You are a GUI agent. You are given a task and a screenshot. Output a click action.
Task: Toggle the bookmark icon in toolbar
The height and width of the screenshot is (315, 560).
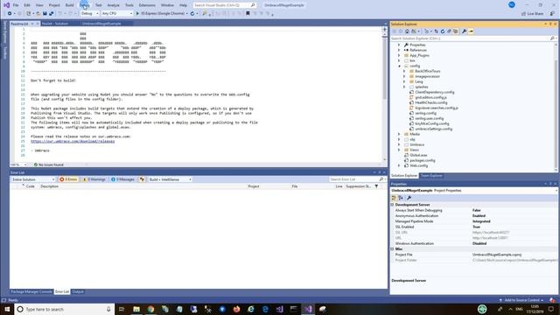coord(248,14)
